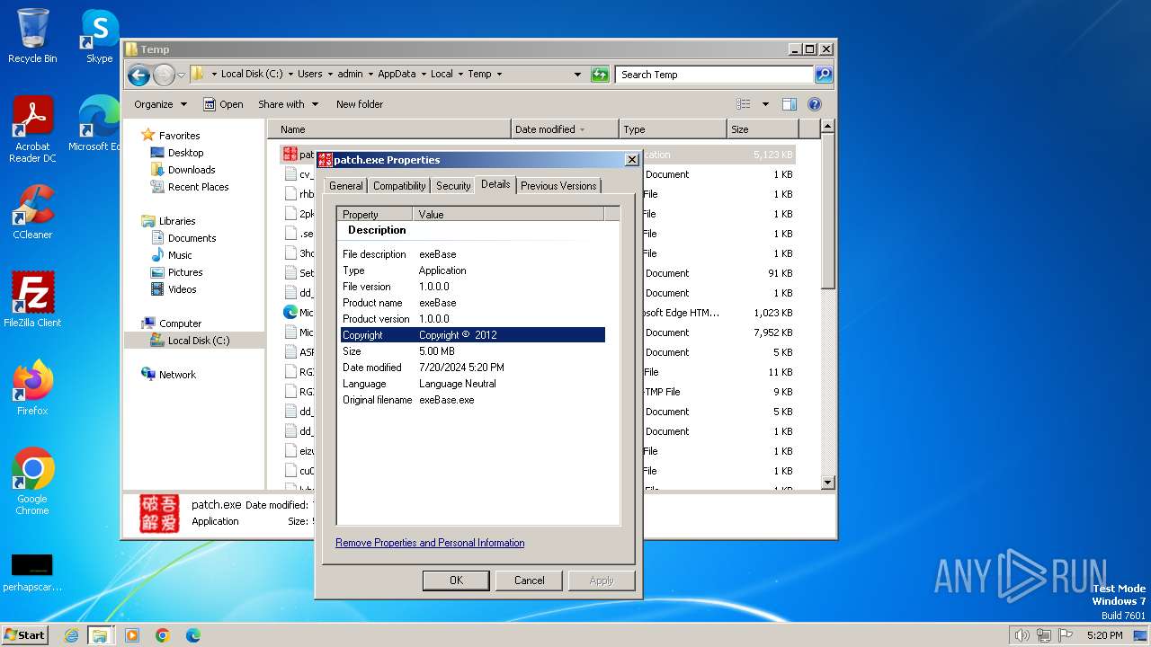1151x647 pixels.
Task: Click the Remove Properties and Personal Information link
Action: point(430,543)
